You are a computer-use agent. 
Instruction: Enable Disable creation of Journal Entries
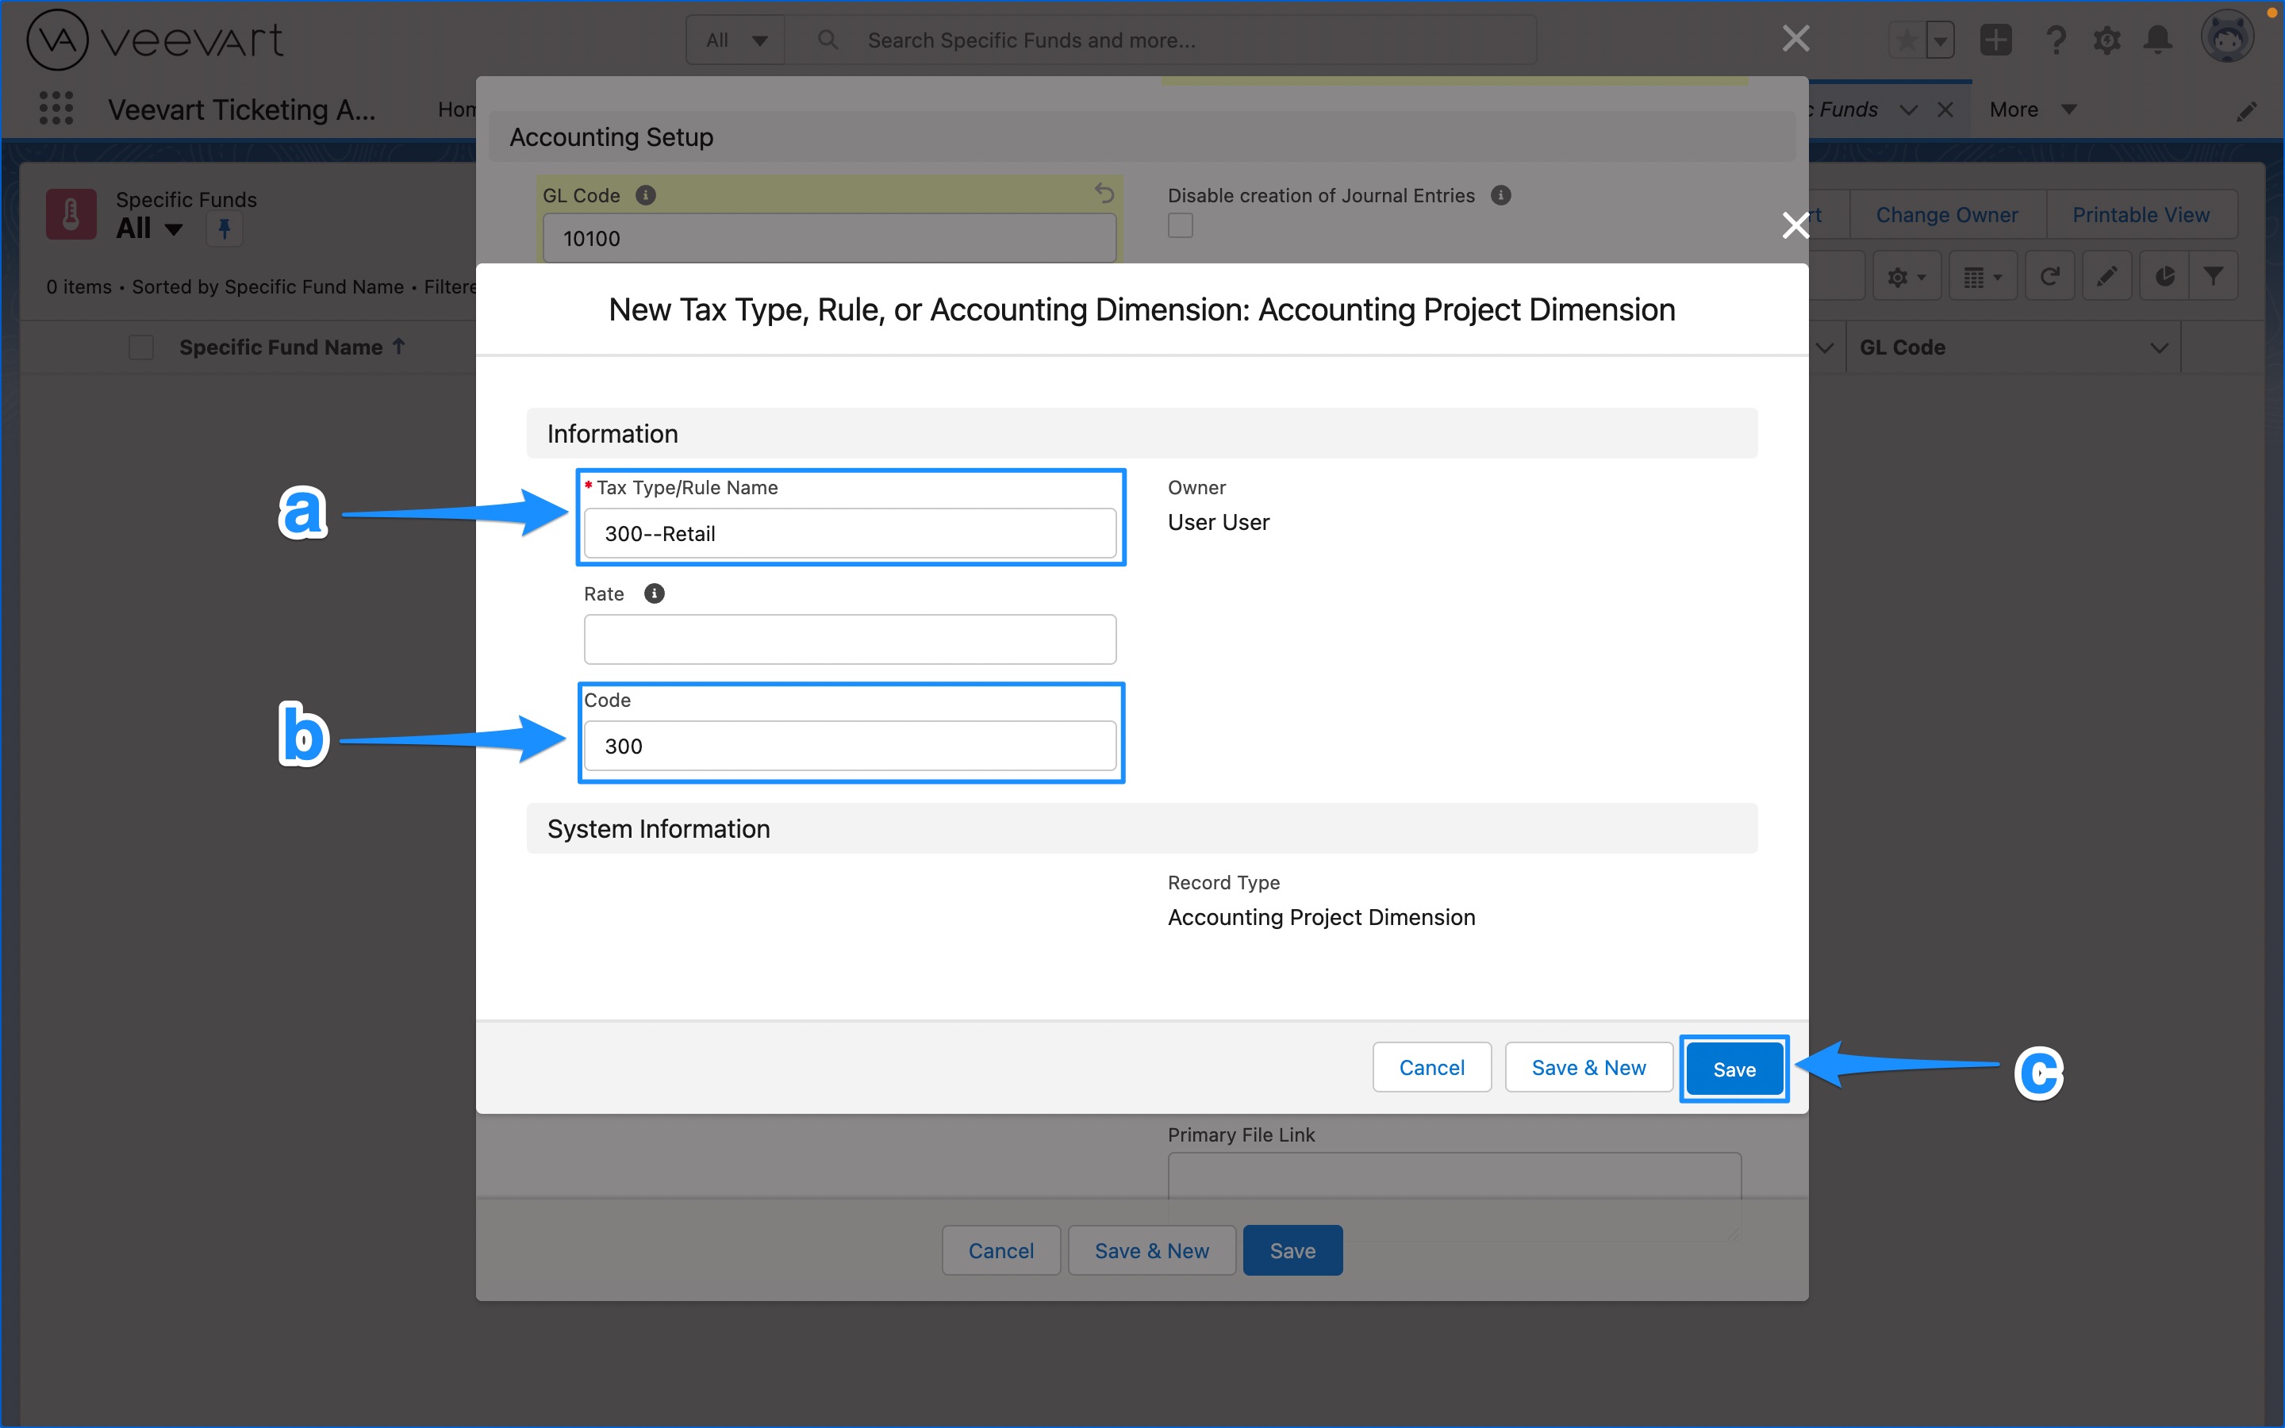click(x=1181, y=225)
